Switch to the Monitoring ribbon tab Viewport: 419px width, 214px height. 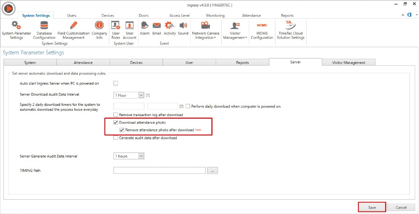[x=215, y=16]
